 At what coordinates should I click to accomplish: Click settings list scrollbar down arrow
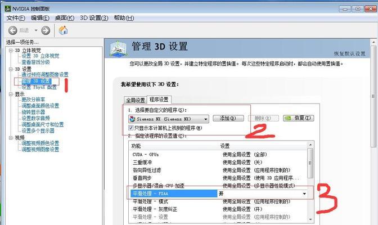click(310, 219)
